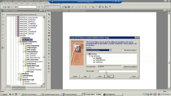Collapse REPORTE node in the dialog tree
This screenshot has width=171, height=96.
pyautogui.click(x=90, y=56)
